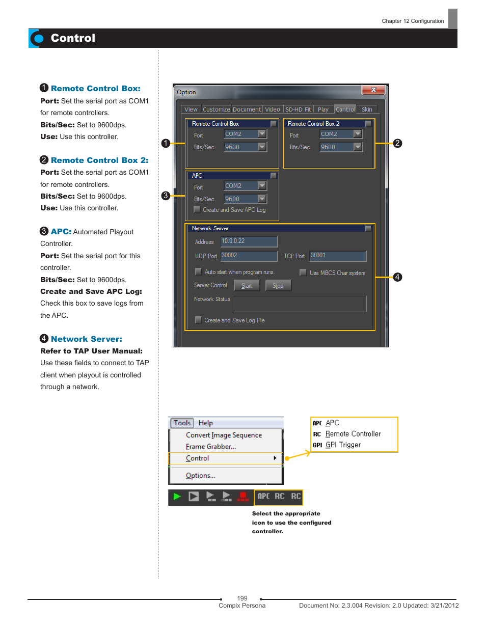The height and width of the screenshot is (629, 486).
Task: Open the Tools menu
Action: point(182,423)
